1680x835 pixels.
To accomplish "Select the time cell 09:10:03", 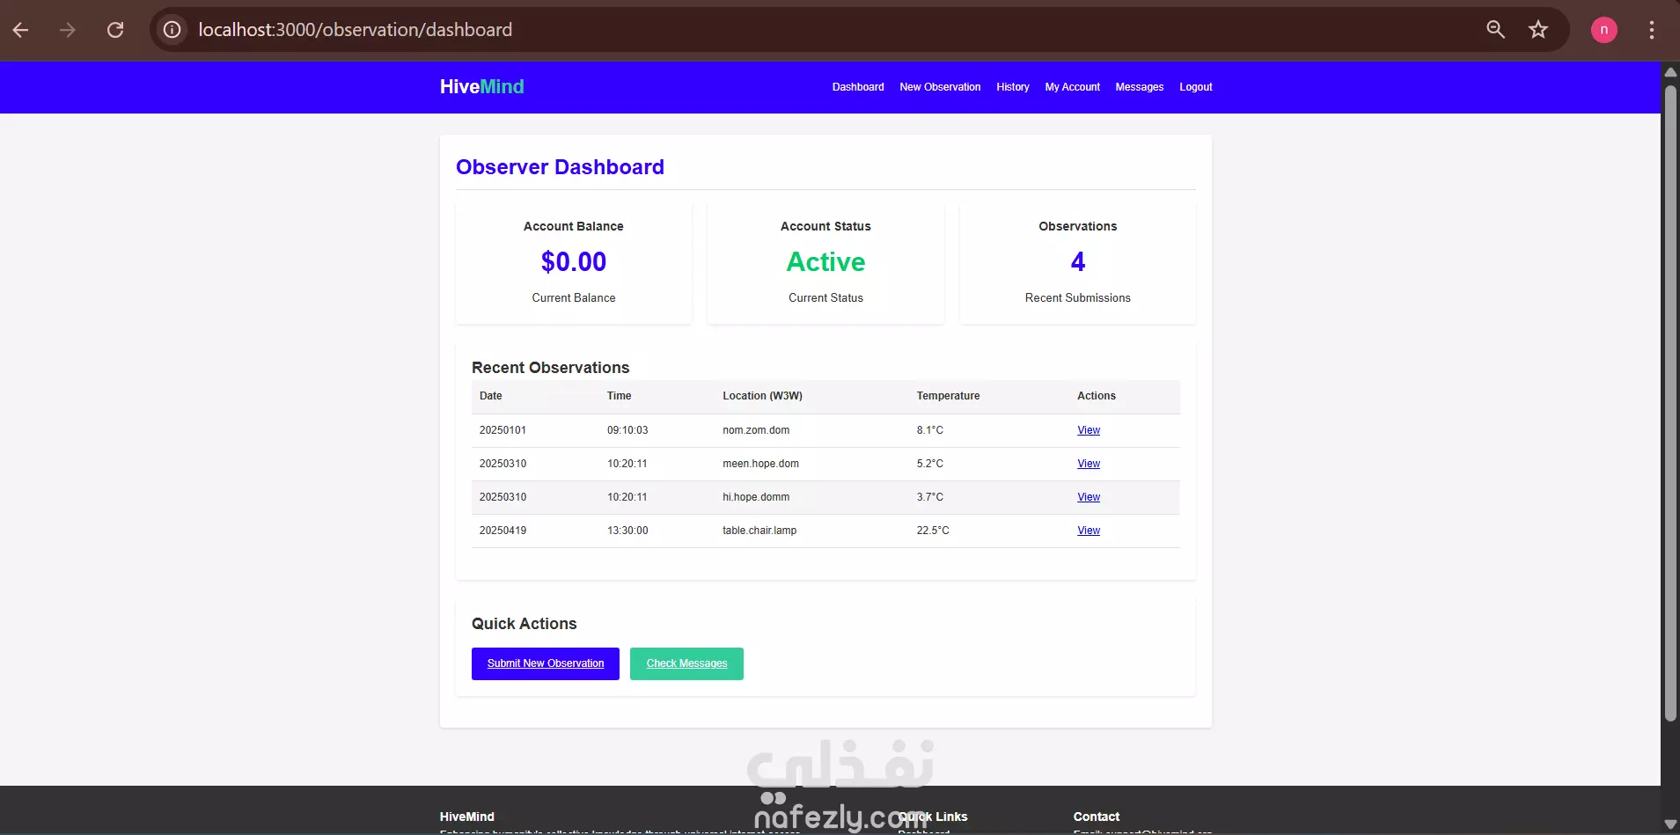I will [627, 430].
